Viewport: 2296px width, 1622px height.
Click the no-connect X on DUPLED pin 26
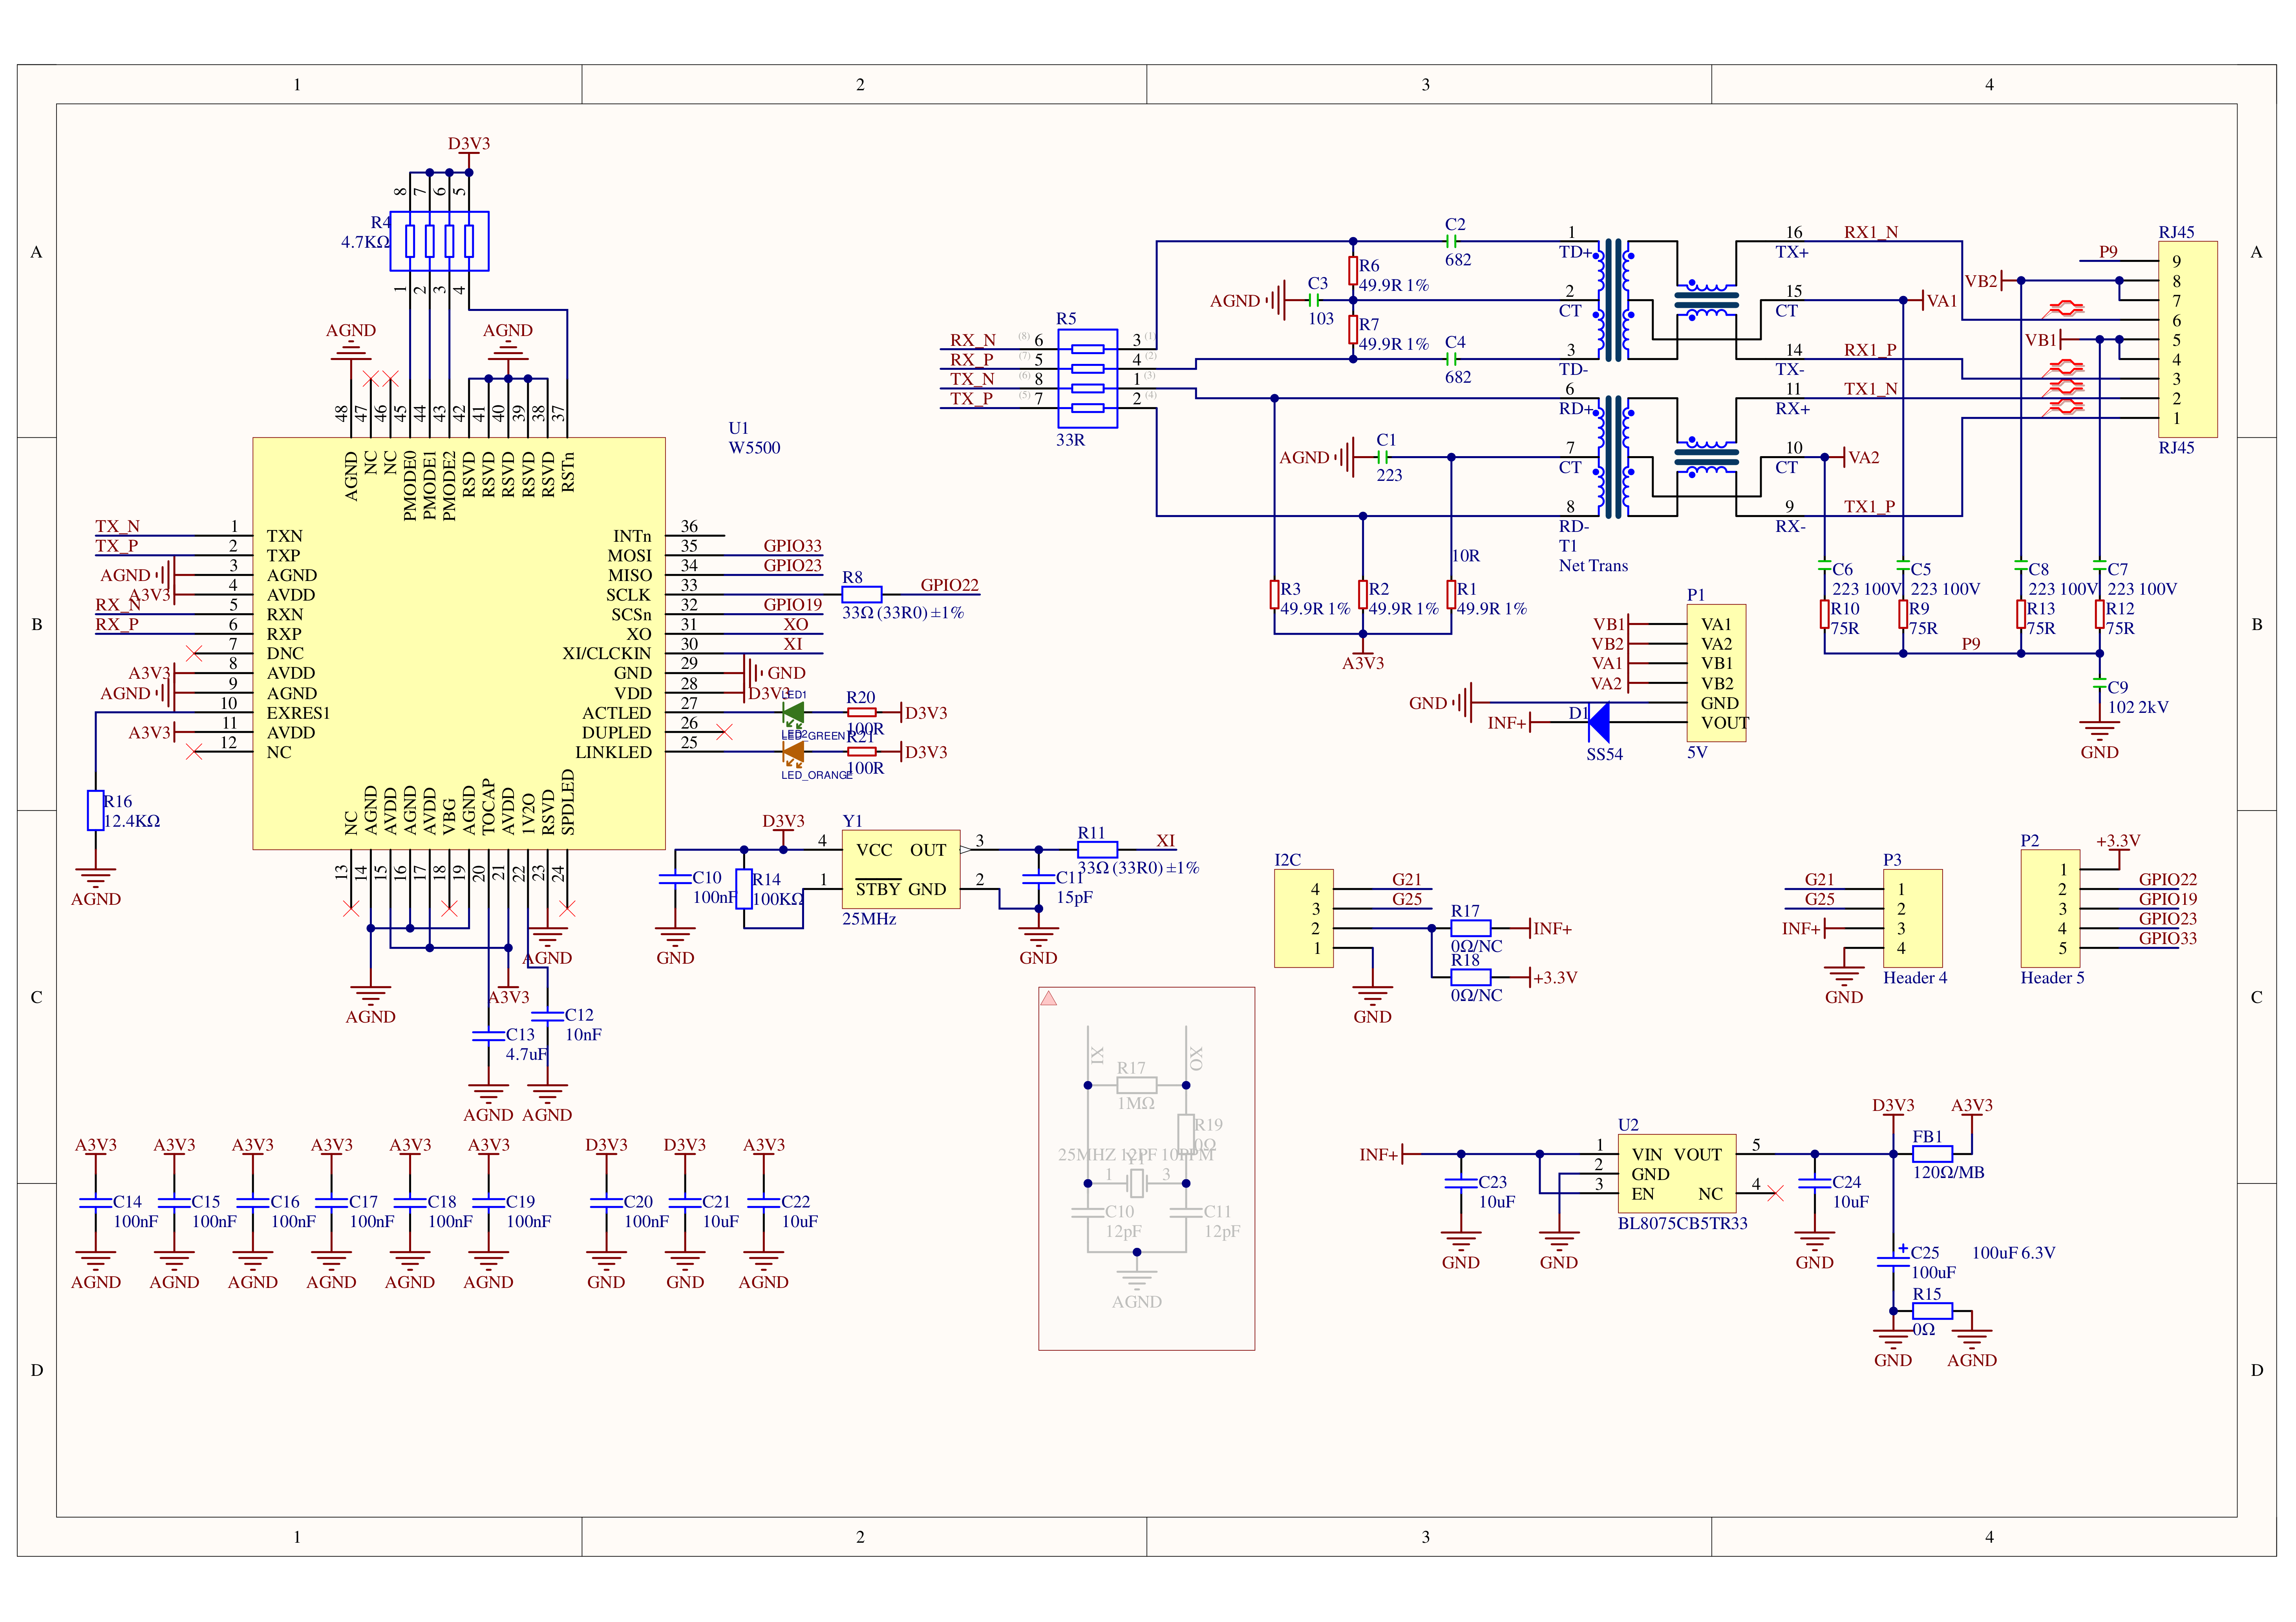point(725,732)
